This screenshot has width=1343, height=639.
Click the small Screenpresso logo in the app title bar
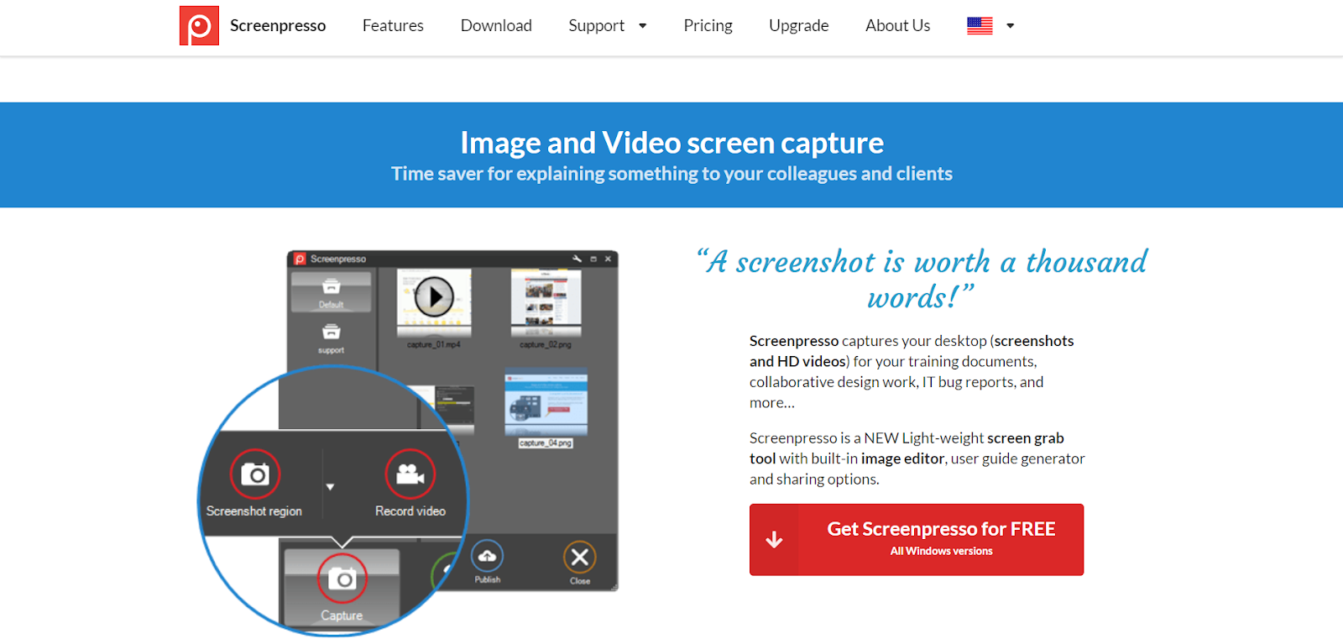(300, 259)
